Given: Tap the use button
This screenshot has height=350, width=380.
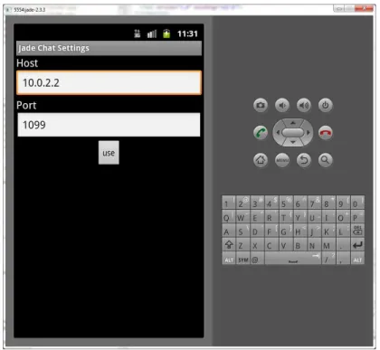Looking at the screenshot, I should (x=109, y=153).
